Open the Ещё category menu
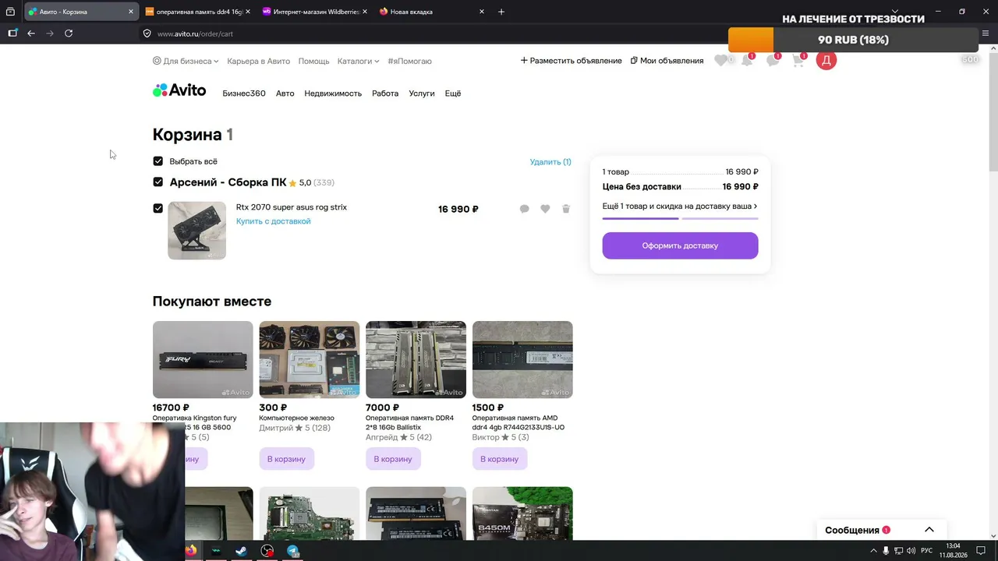 (453, 93)
